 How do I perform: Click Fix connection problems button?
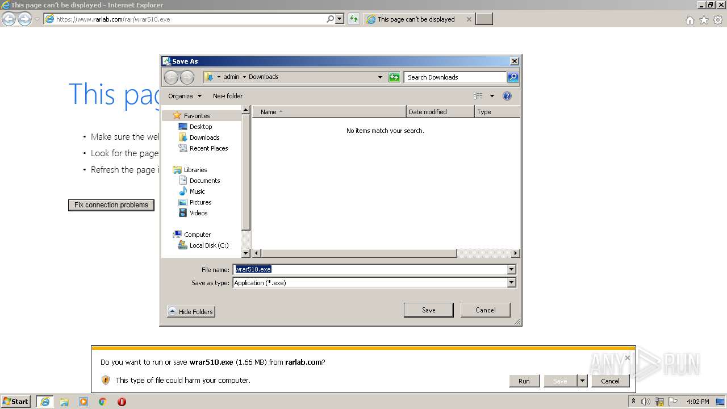coord(111,205)
